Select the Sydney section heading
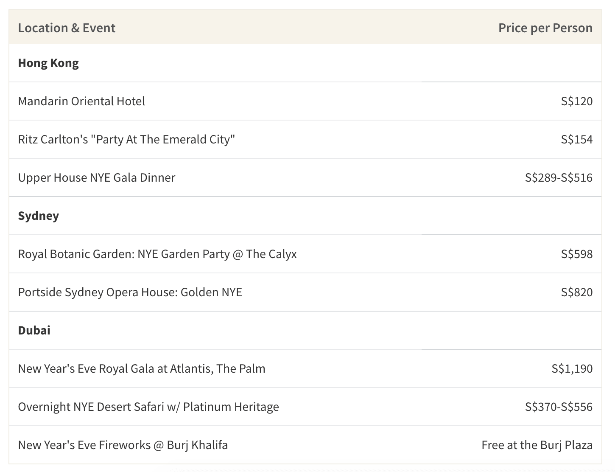Viewport: 615px width, 472px height. 39,216
